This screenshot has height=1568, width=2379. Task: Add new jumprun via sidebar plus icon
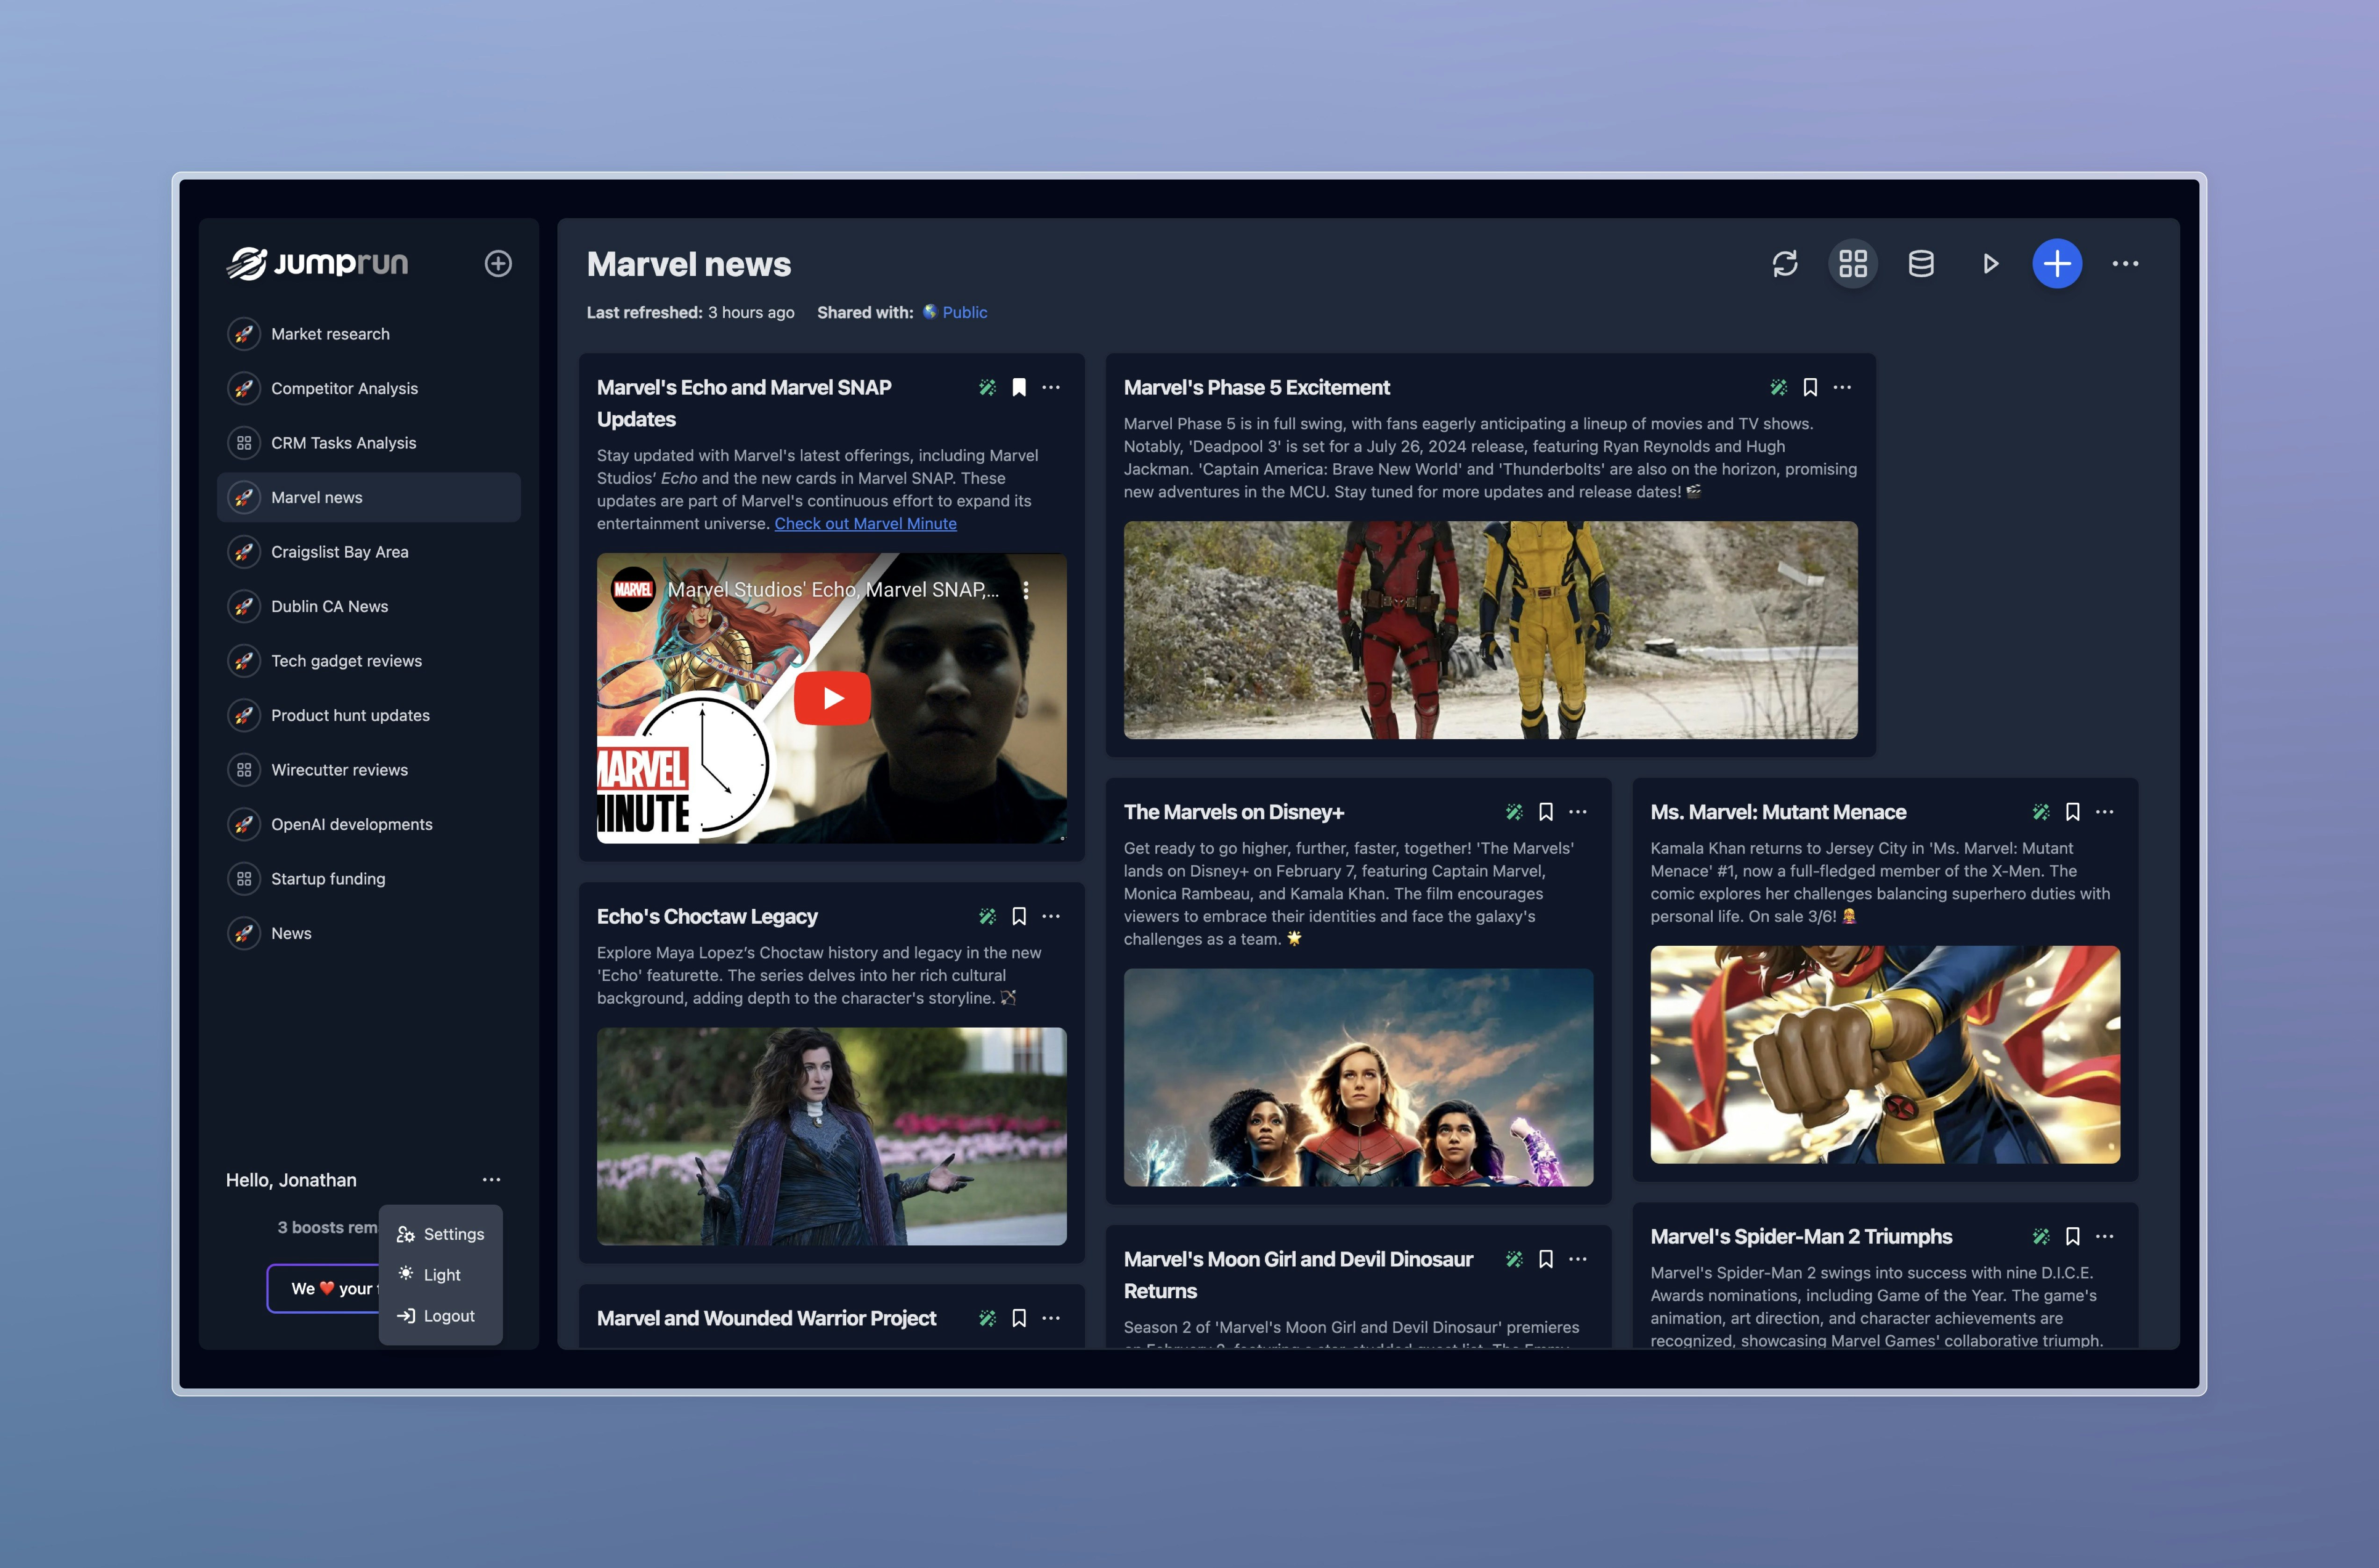pos(498,264)
